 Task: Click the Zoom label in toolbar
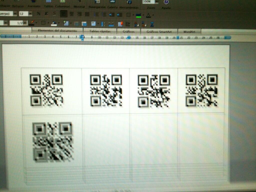[x=150, y=8]
